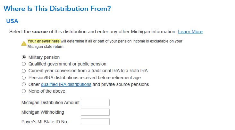Select Other qualified IRA distributions radio button

coord(24,84)
